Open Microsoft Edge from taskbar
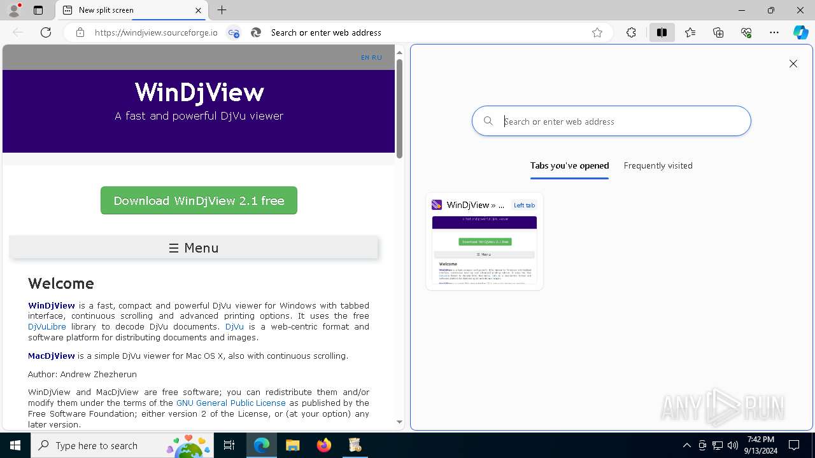Image resolution: width=815 pixels, height=458 pixels. pos(262,445)
